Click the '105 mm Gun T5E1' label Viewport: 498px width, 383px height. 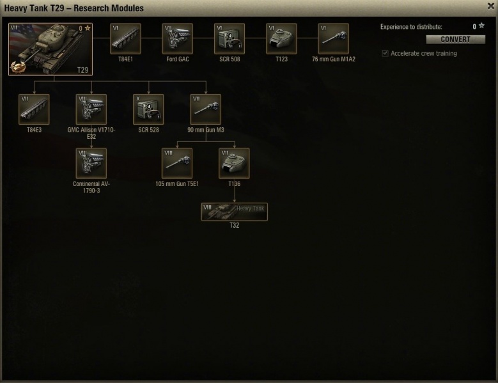coord(177,184)
